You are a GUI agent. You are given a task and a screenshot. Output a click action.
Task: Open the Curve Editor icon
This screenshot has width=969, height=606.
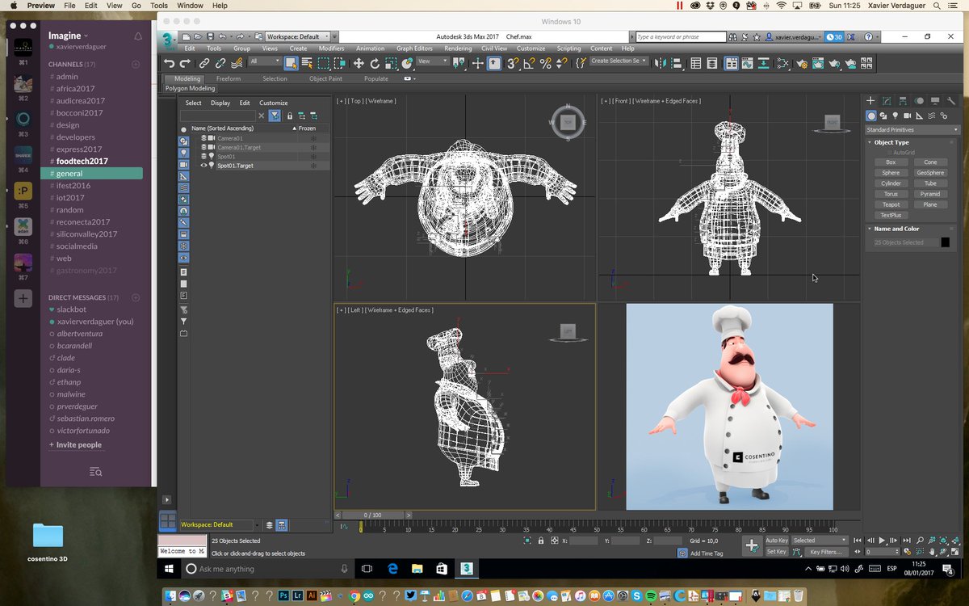pos(747,63)
